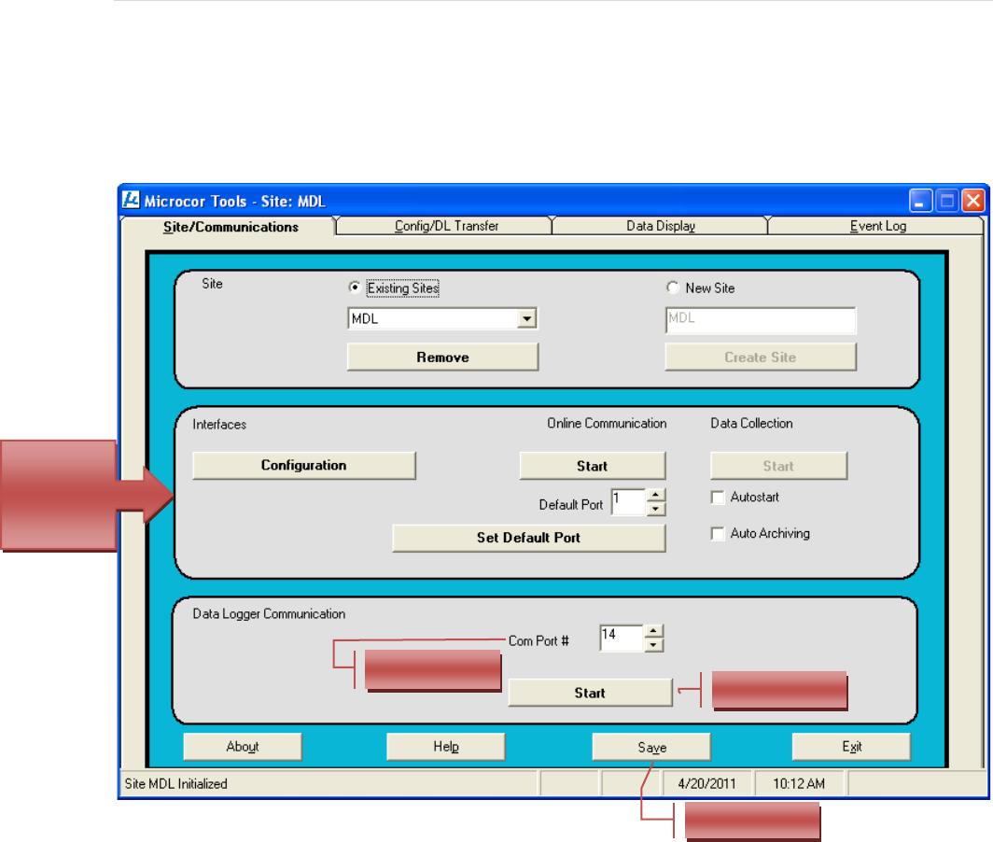
Task: Click the Microcor Tools title bar icon
Action: pyautogui.click(x=131, y=200)
